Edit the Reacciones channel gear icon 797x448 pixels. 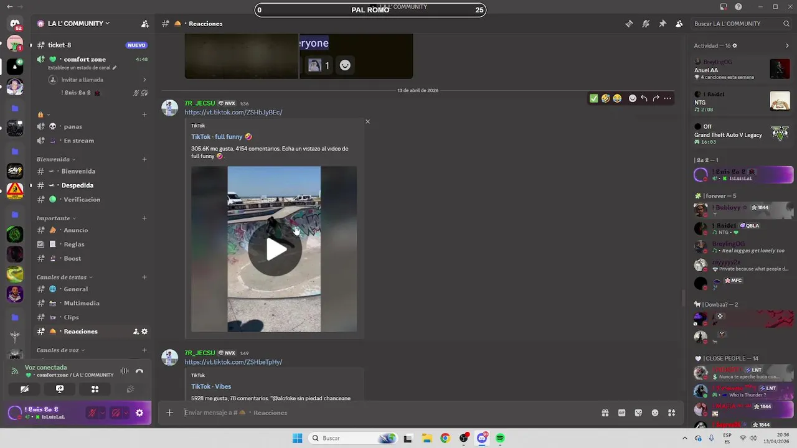[x=145, y=332]
